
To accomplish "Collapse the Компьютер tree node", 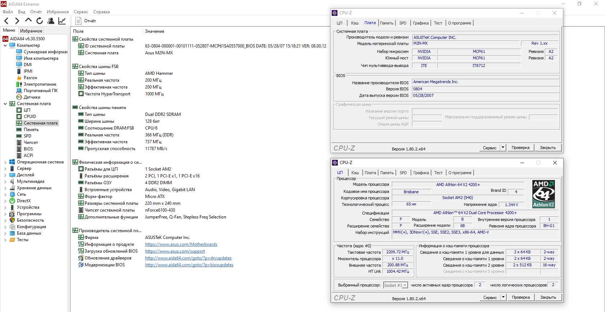I will [5, 46].
